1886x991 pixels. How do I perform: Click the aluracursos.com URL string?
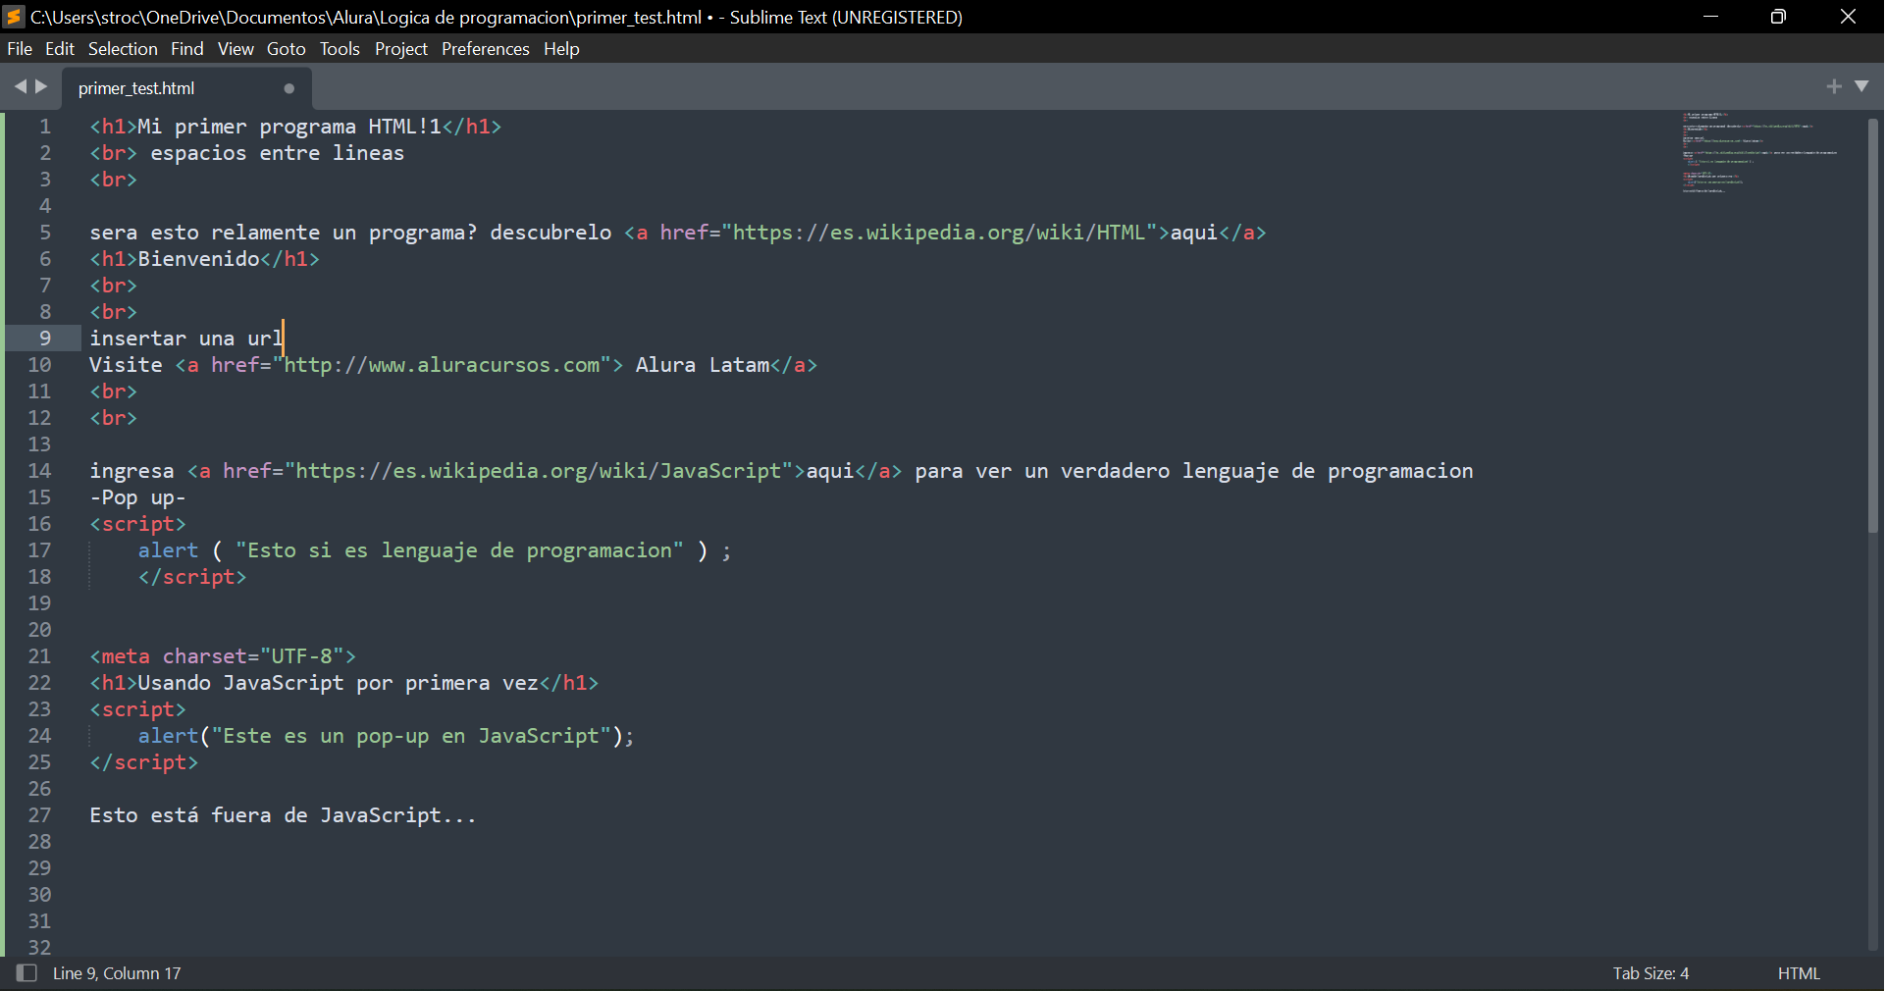[x=442, y=365]
